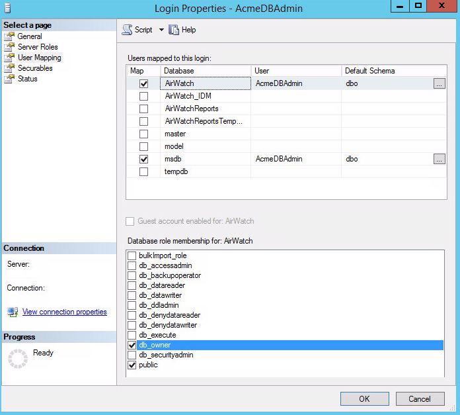Select the master database row
The height and width of the screenshot is (415, 460).
pyautogui.click(x=287, y=134)
